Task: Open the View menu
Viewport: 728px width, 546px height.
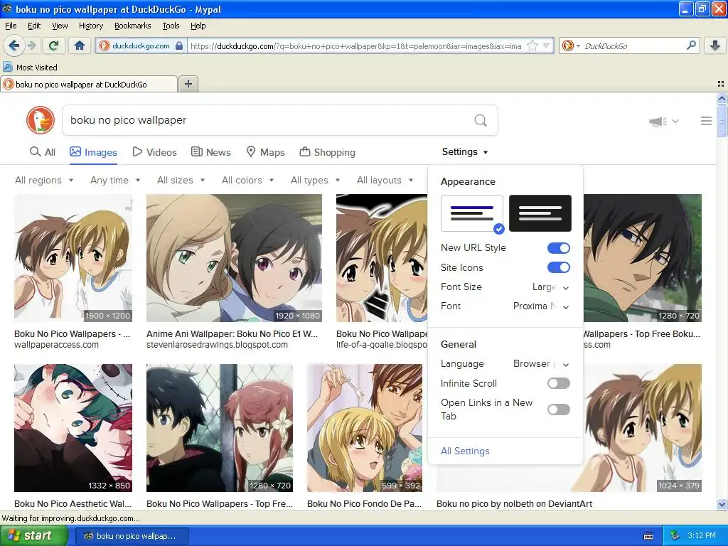Action: tap(60, 26)
